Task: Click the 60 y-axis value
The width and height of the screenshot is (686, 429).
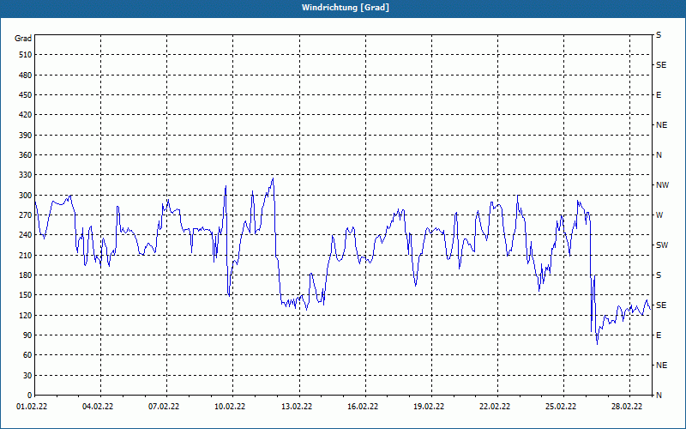Action: pyautogui.click(x=27, y=355)
